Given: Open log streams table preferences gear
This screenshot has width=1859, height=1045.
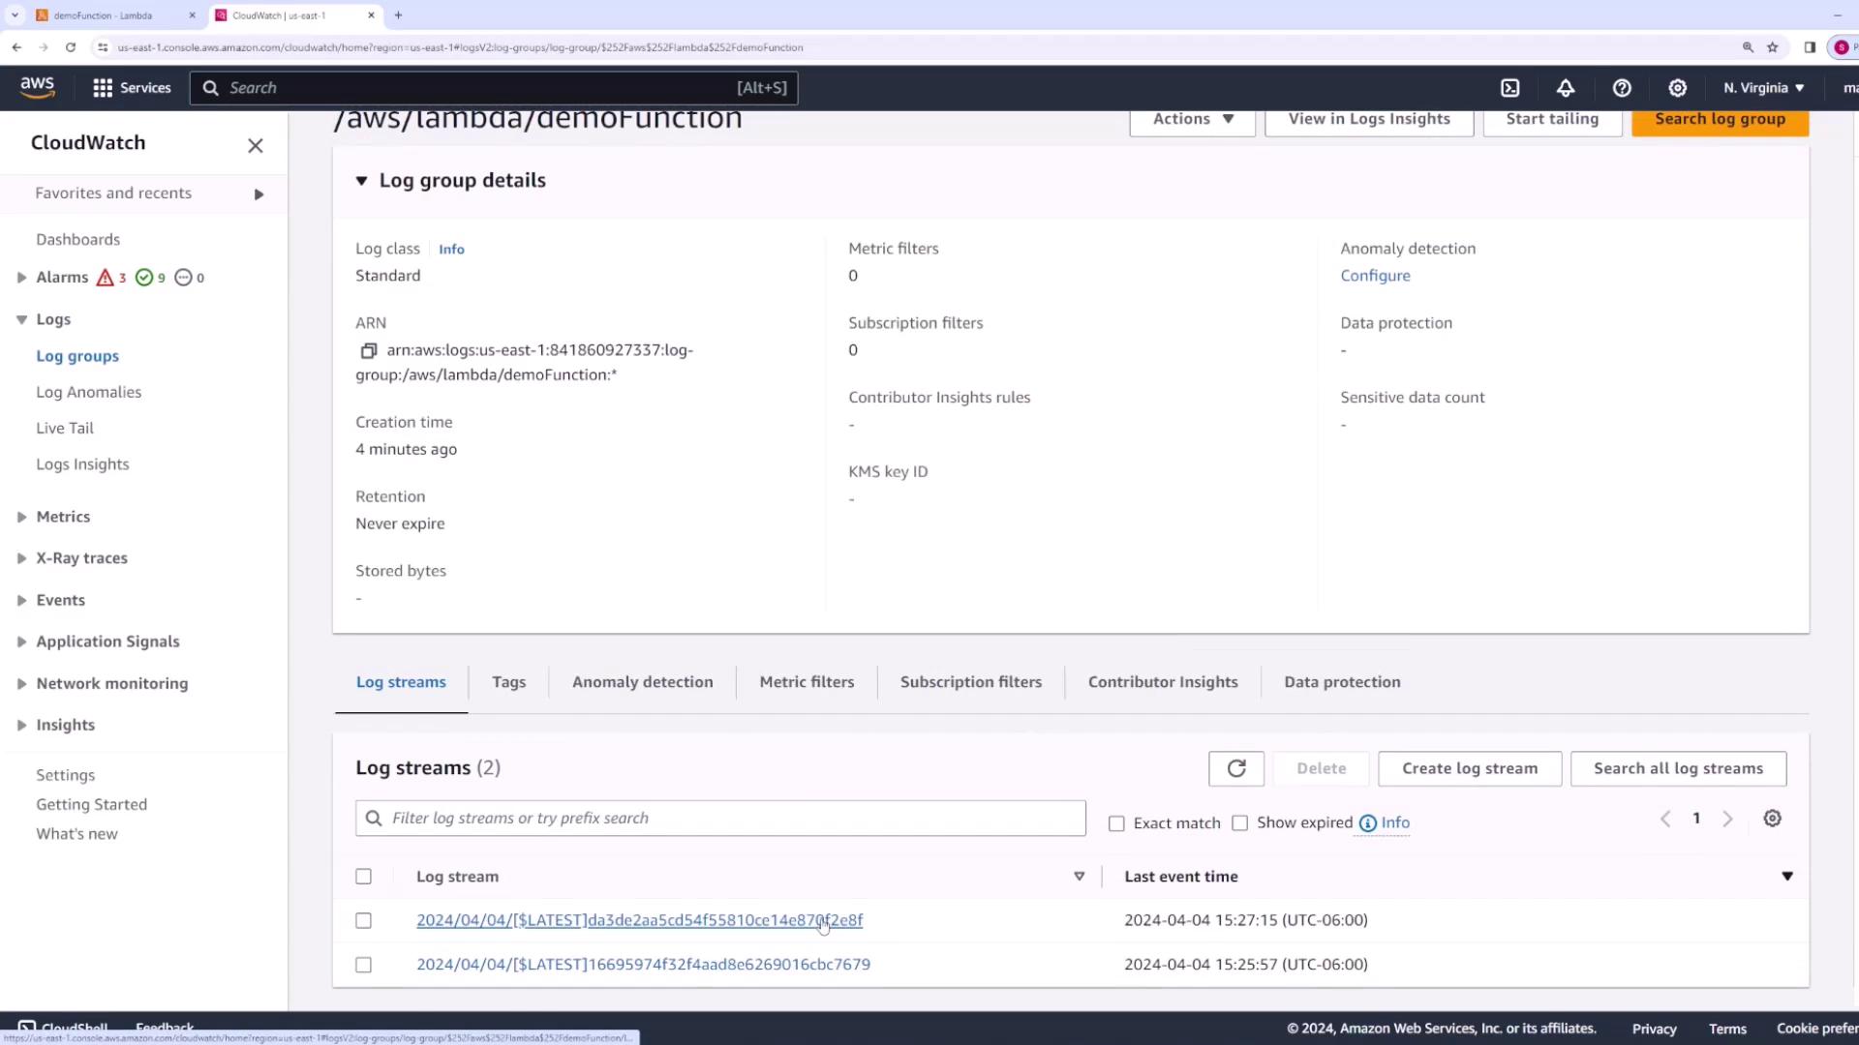Looking at the screenshot, I should (1772, 819).
